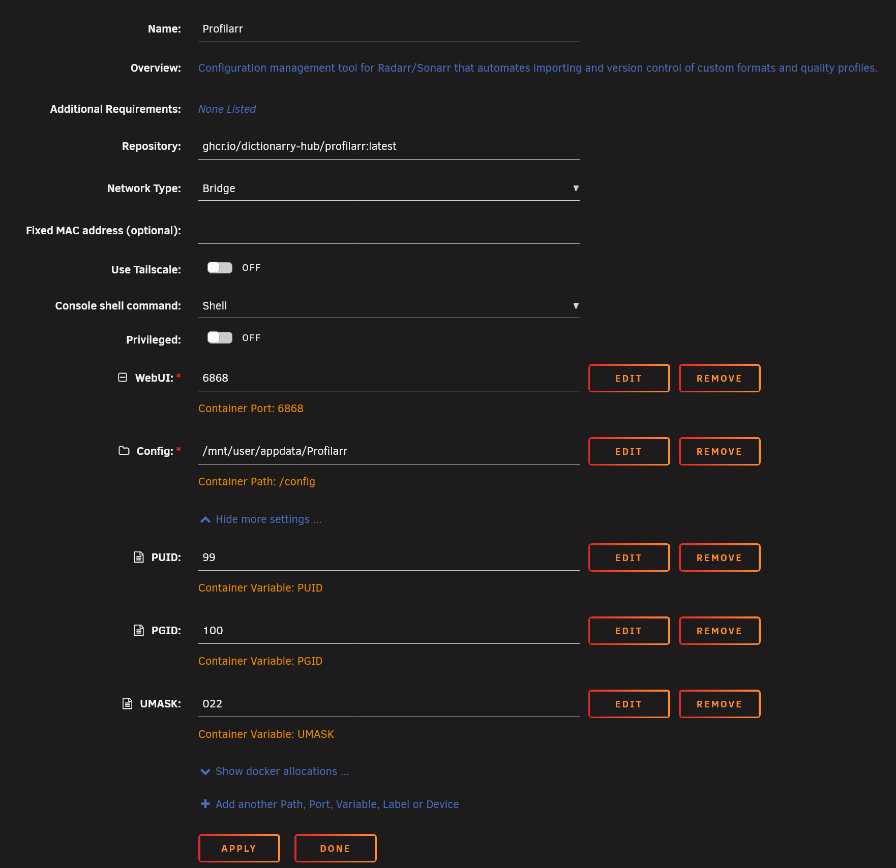Focus the WebUI port input with 6868
This screenshot has width=896, height=868.
tap(389, 378)
